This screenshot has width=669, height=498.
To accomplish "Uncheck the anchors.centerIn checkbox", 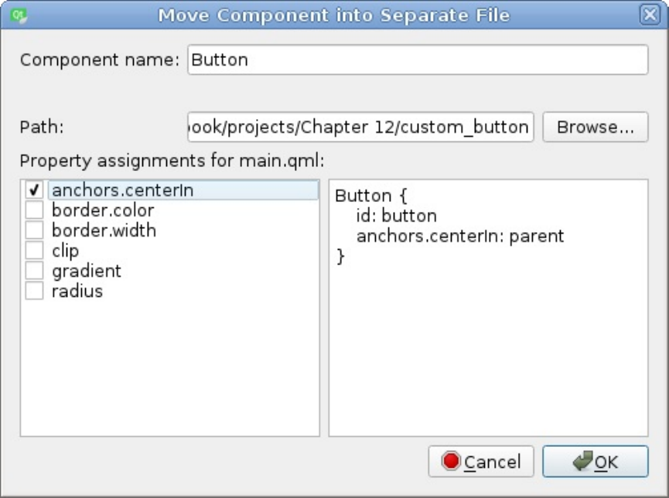I will (x=35, y=190).
